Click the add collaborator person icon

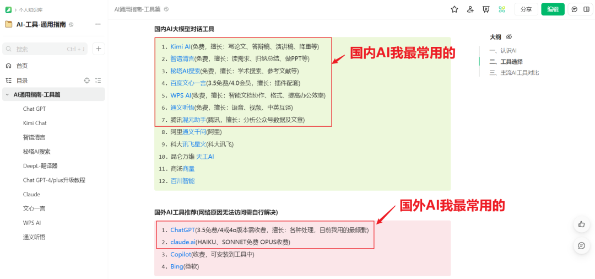click(470, 9)
